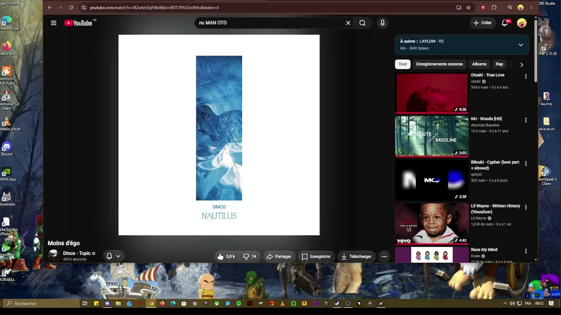Open the red extension icon in the Chrome toolbar
Image resolution: width=561 pixels, height=315 pixels.
[483, 7]
